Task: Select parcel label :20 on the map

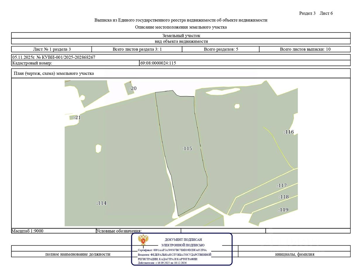Action: click(x=133, y=88)
